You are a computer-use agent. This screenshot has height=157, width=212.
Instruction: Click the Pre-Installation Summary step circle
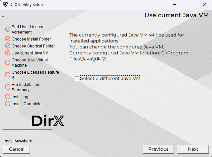(8, 87)
